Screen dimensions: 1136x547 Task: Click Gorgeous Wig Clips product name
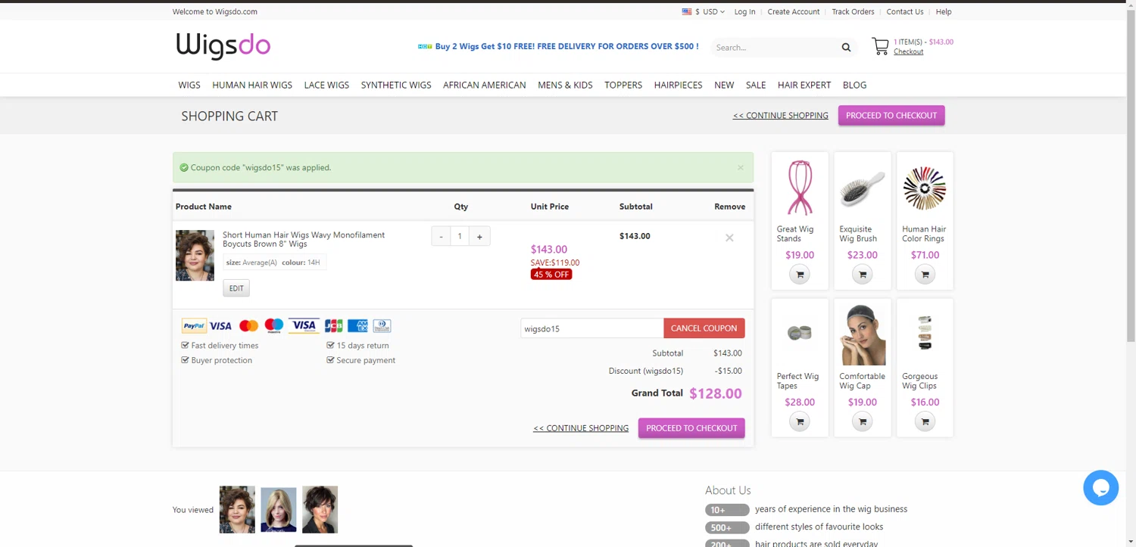point(919,381)
